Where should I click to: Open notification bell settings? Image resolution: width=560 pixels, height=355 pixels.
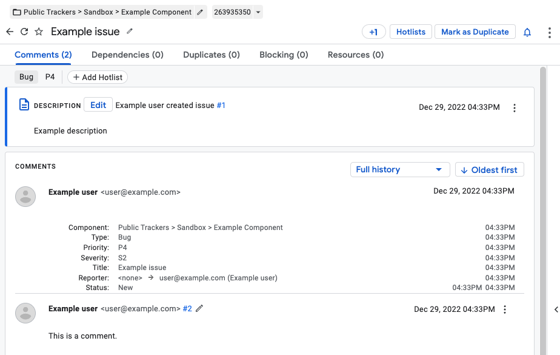click(527, 32)
